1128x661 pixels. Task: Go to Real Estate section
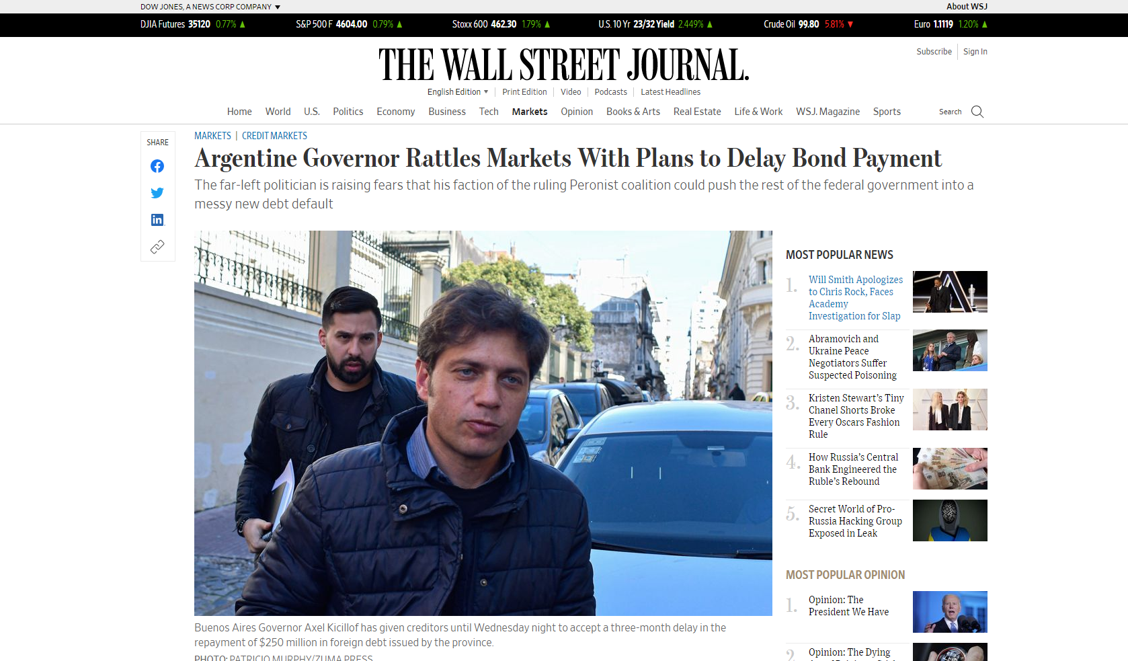point(697,112)
